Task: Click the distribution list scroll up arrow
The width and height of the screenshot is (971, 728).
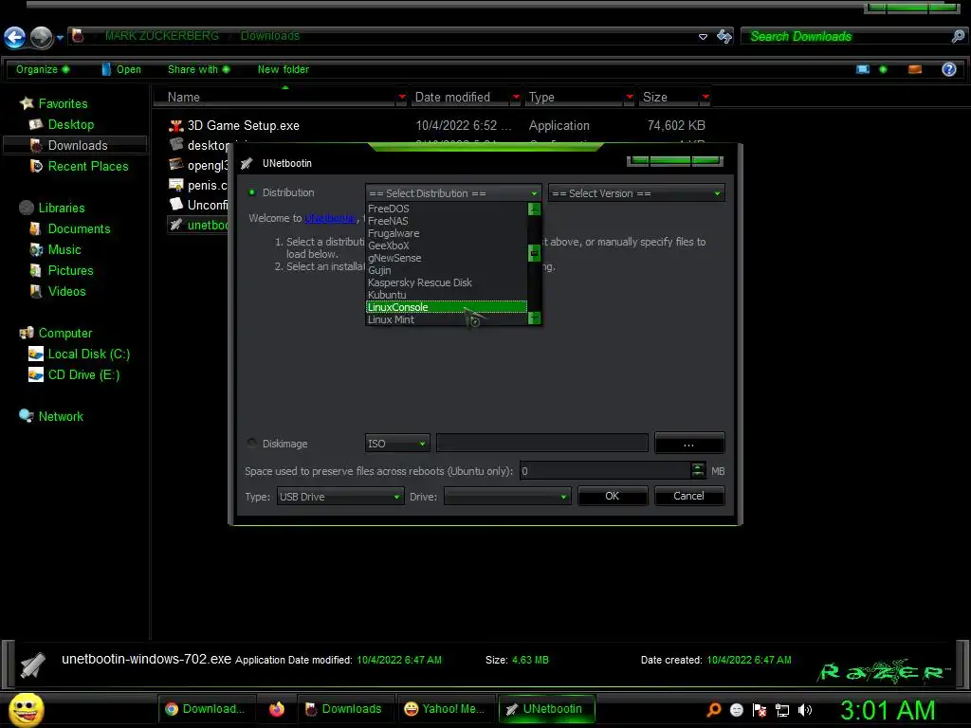Action: pyautogui.click(x=535, y=209)
